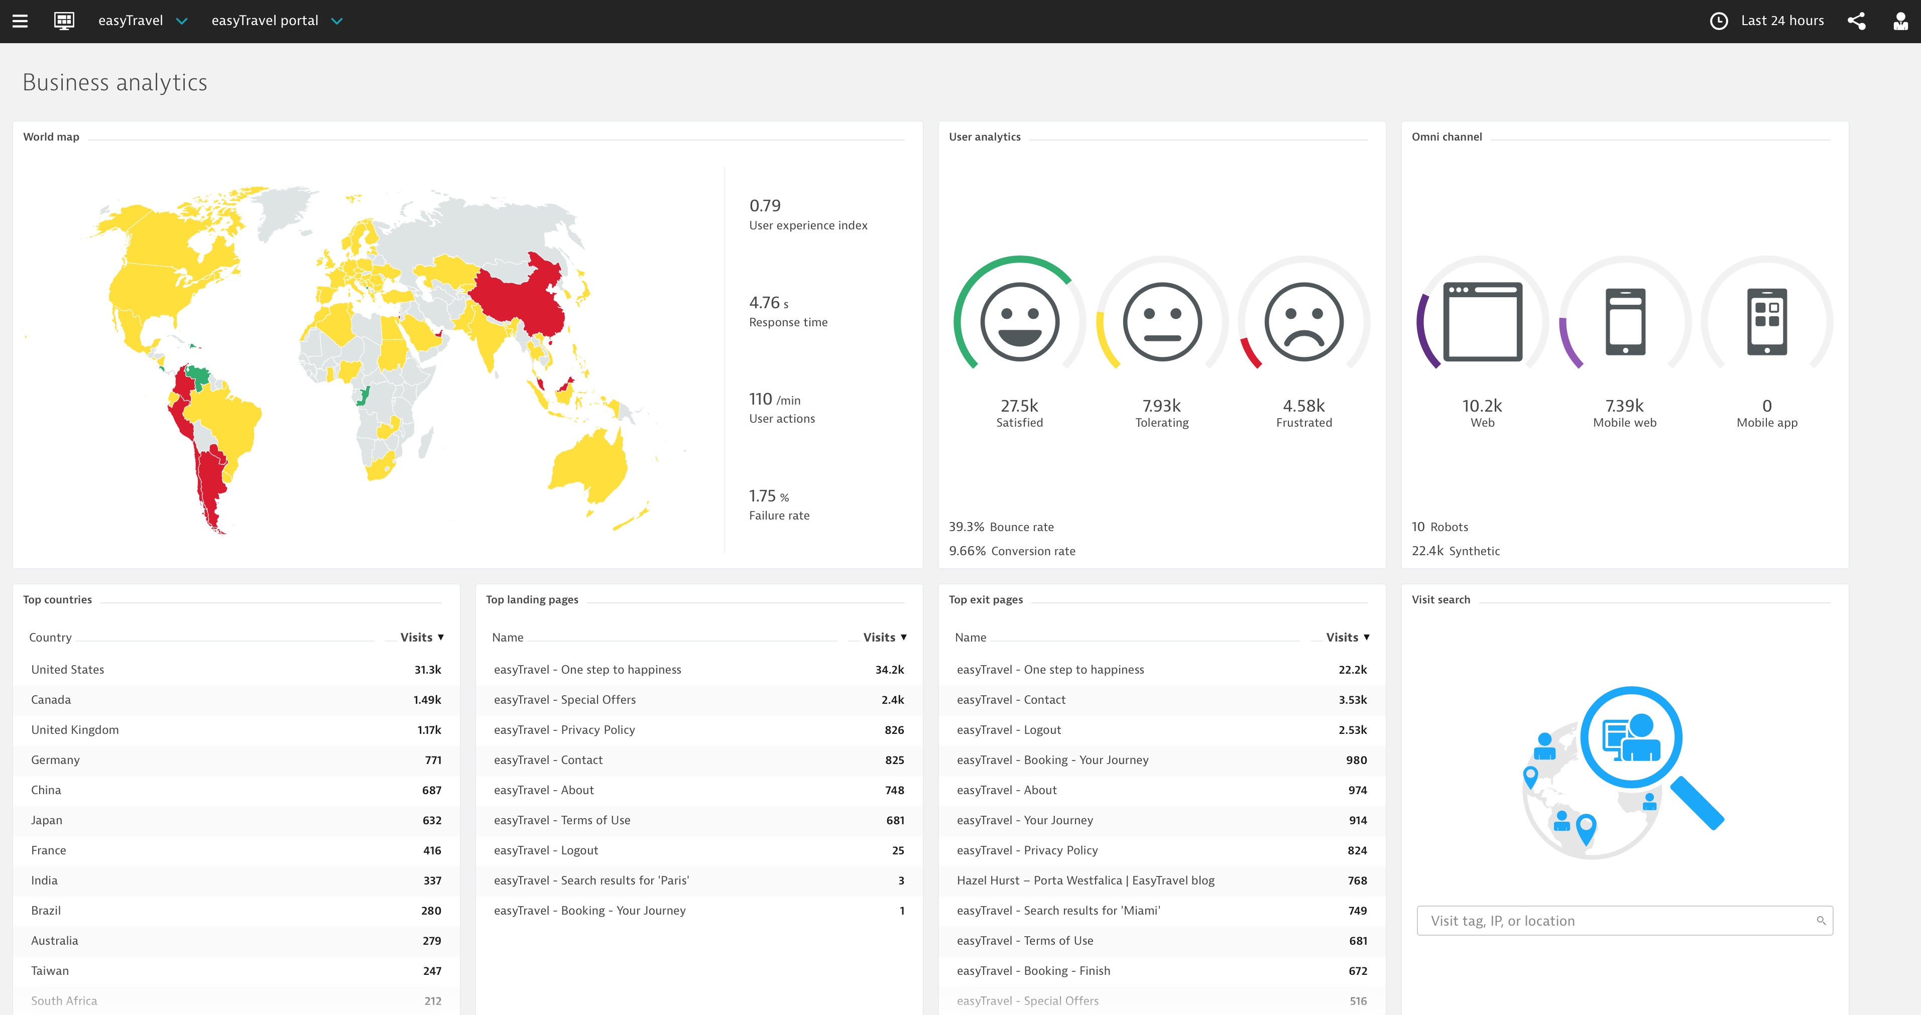Focus the Visit tag, IP, or location field
Viewport: 1921px width, 1015px height.
[1624, 920]
